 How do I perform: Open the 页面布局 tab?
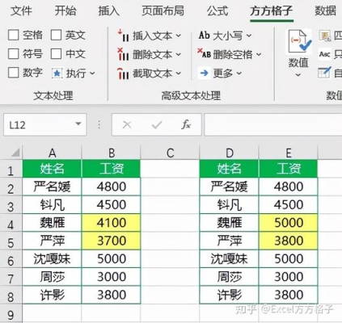163,11
